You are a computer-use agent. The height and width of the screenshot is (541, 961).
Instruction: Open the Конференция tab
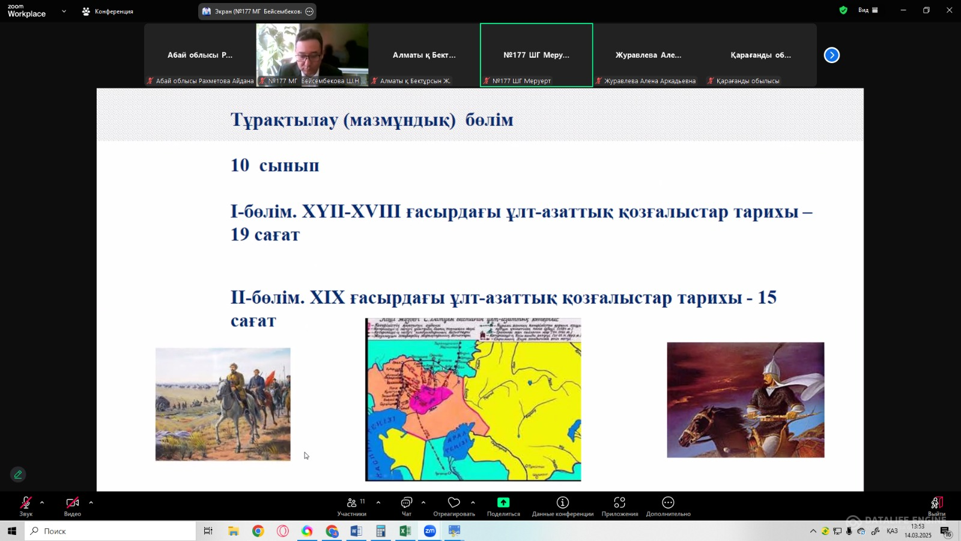pos(108,11)
